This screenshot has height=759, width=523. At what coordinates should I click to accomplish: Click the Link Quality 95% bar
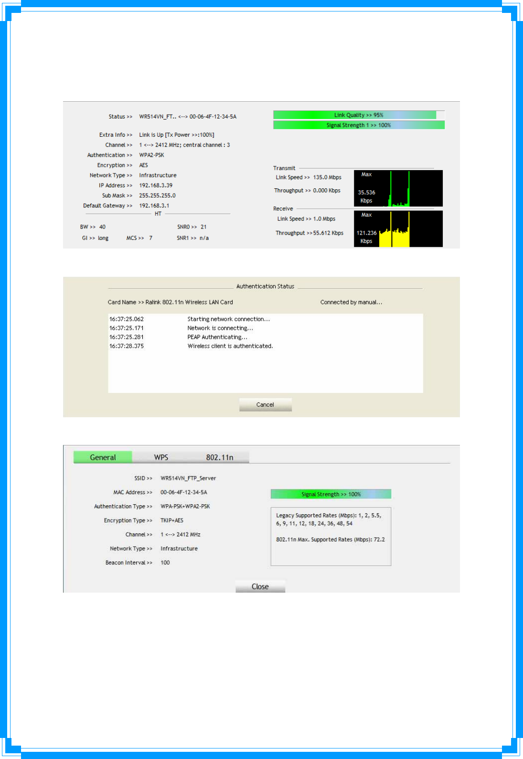[359, 115]
